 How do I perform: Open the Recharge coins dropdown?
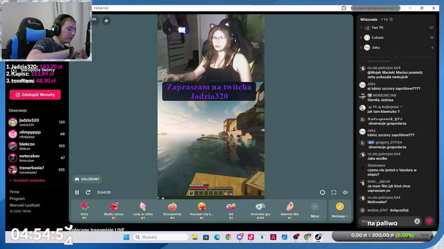(x=340, y=211)
